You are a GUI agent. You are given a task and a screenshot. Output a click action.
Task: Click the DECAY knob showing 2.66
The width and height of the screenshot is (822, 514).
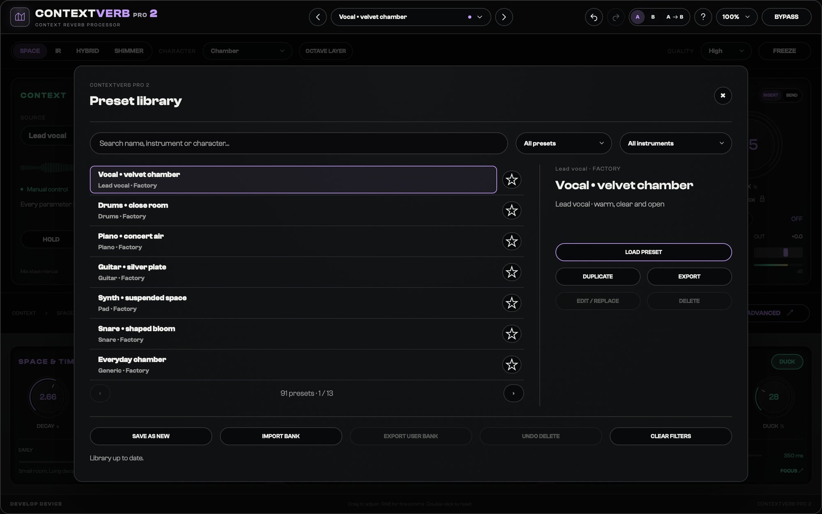[x=48, y=397]
